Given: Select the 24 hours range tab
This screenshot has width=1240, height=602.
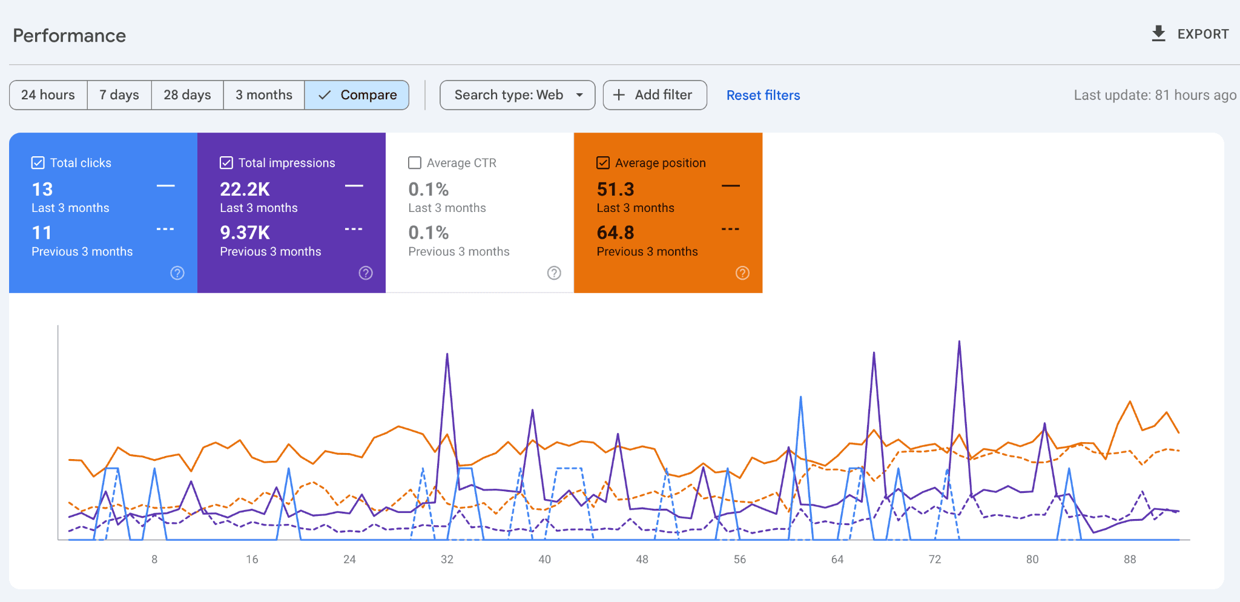Looking at the screenshot, I should 48,95.
